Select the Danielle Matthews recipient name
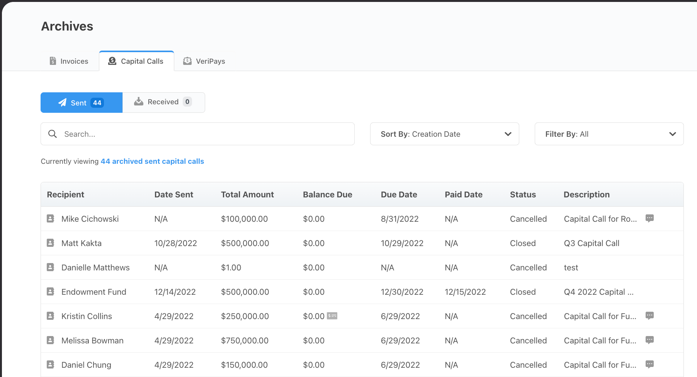 95,267
